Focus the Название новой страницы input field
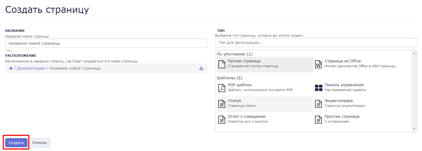Image resolution: width=422 pixels, height=151 pixels. (106, 43)
